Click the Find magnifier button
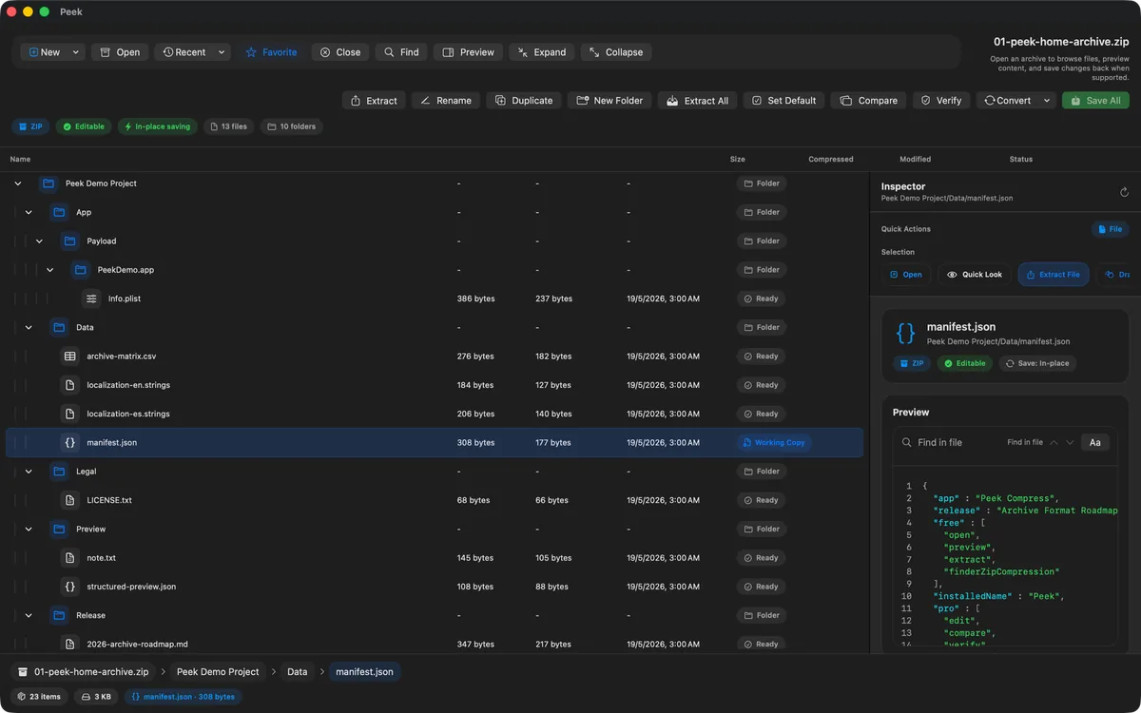The image size is (1141, 713). pyautogui.click(x=401, y=52)
